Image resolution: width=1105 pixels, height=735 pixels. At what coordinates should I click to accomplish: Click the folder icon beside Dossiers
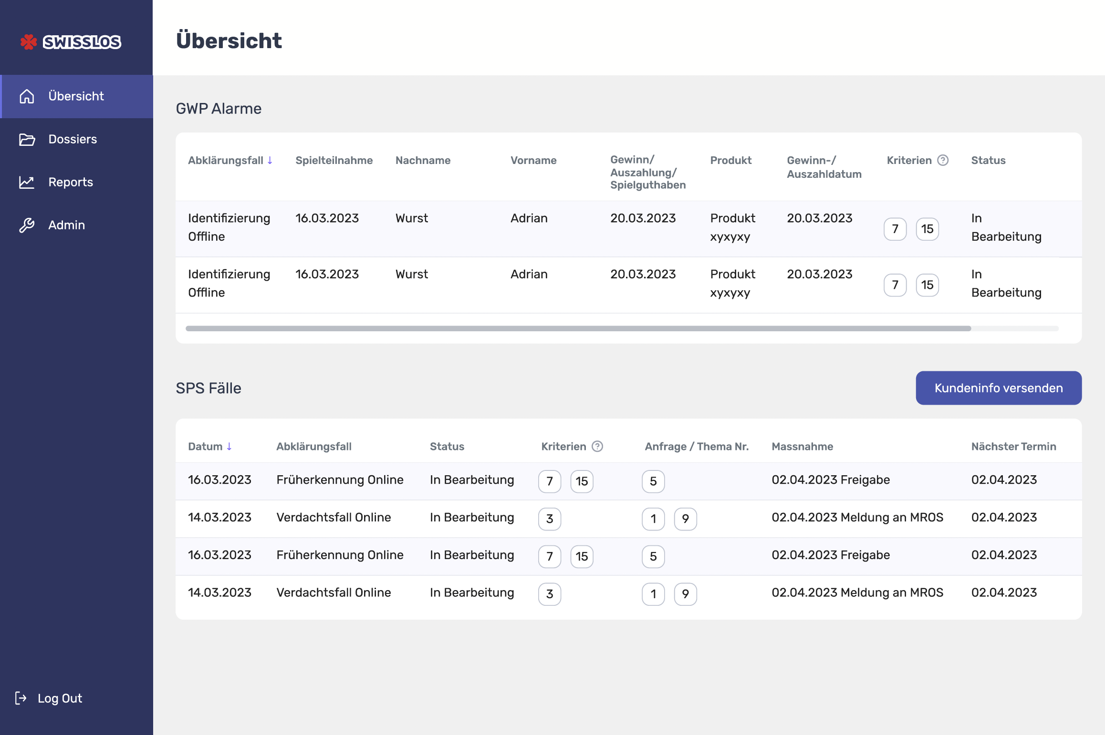[27, 139]
